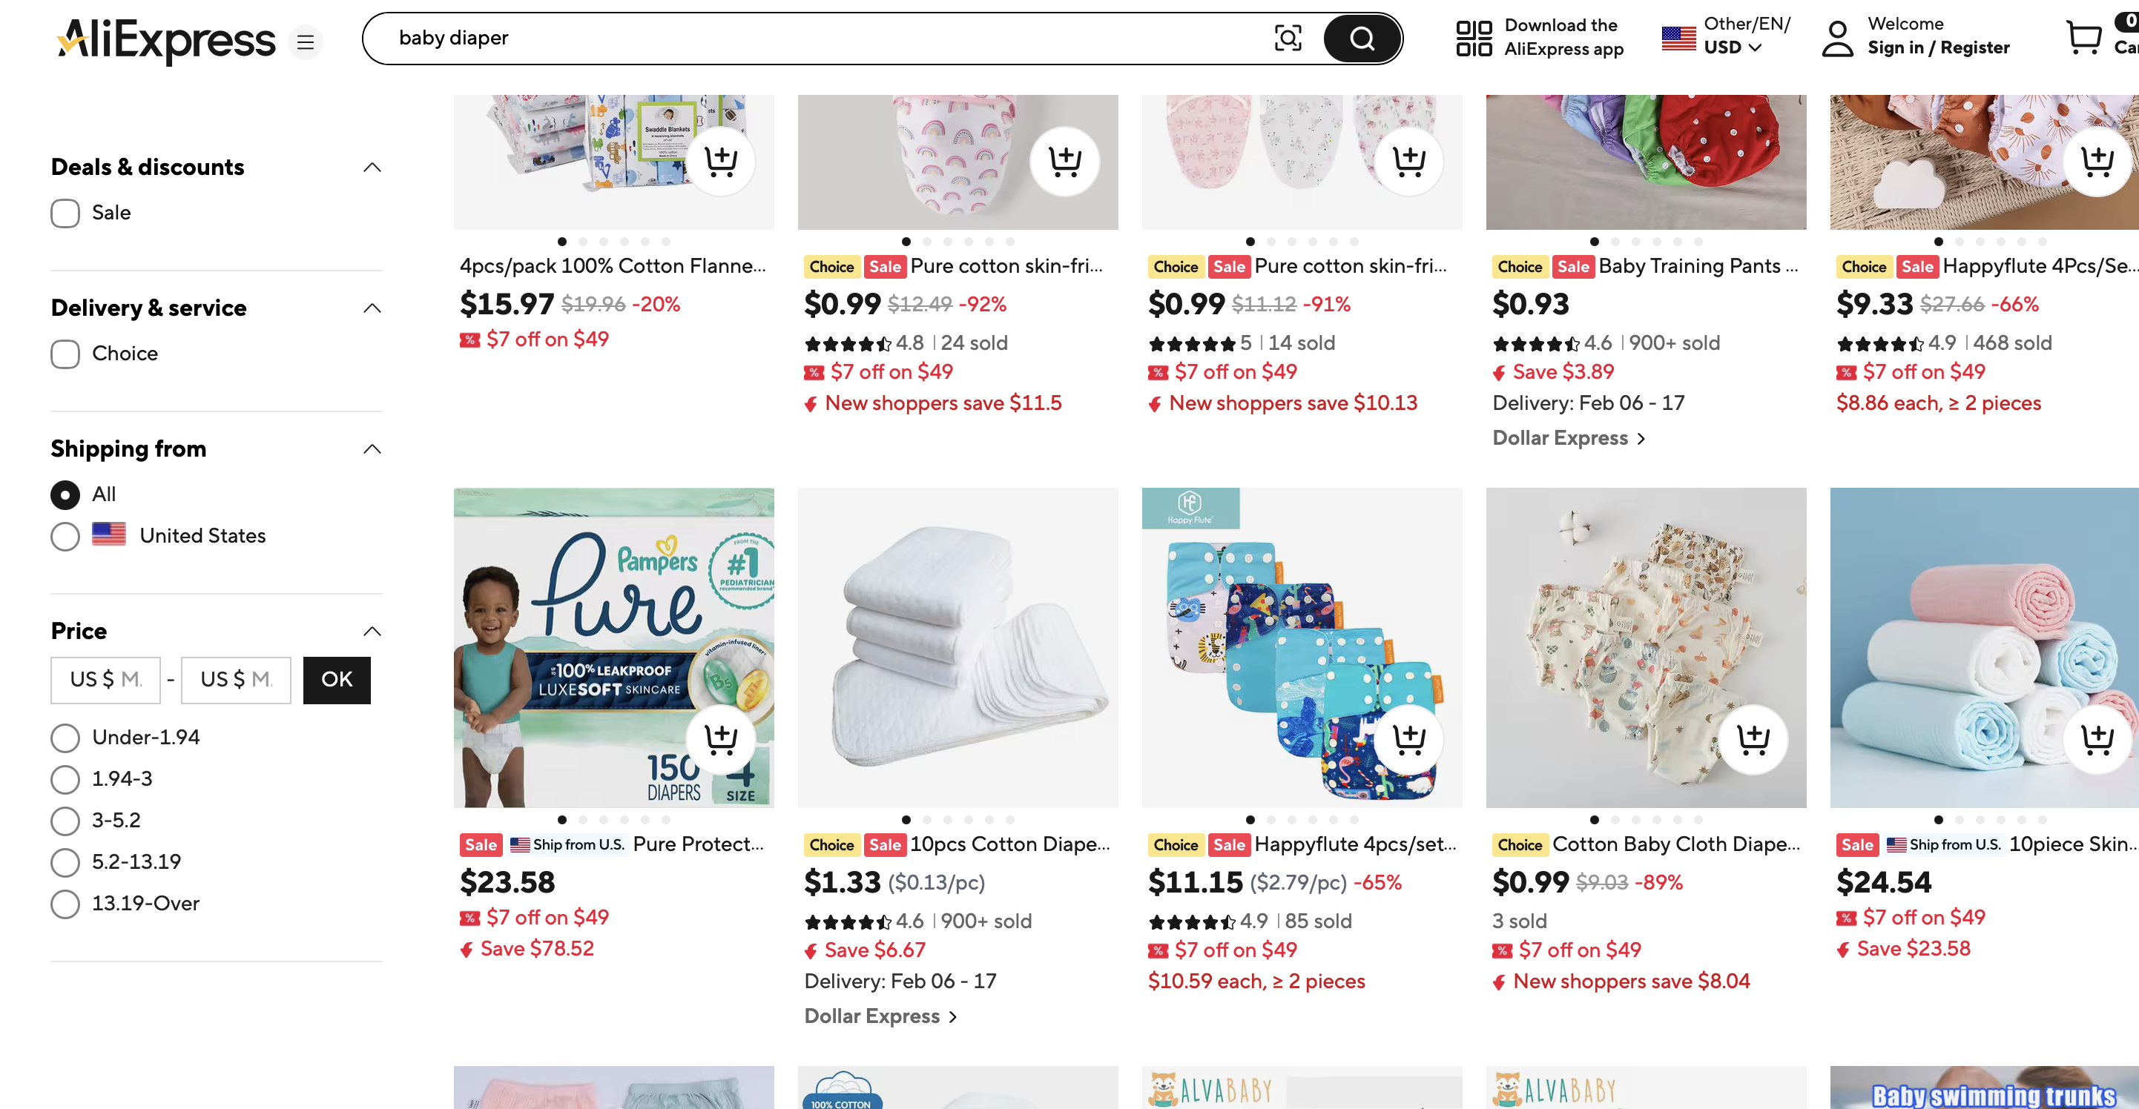
Task: Open the categories hamburger menu
Action: tap(306, 42)
